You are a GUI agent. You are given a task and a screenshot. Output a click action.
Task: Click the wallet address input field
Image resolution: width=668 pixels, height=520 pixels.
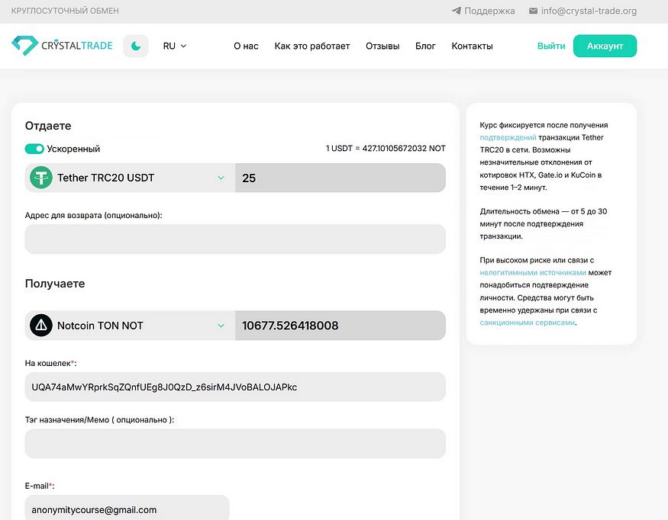(x=235, y=387)
